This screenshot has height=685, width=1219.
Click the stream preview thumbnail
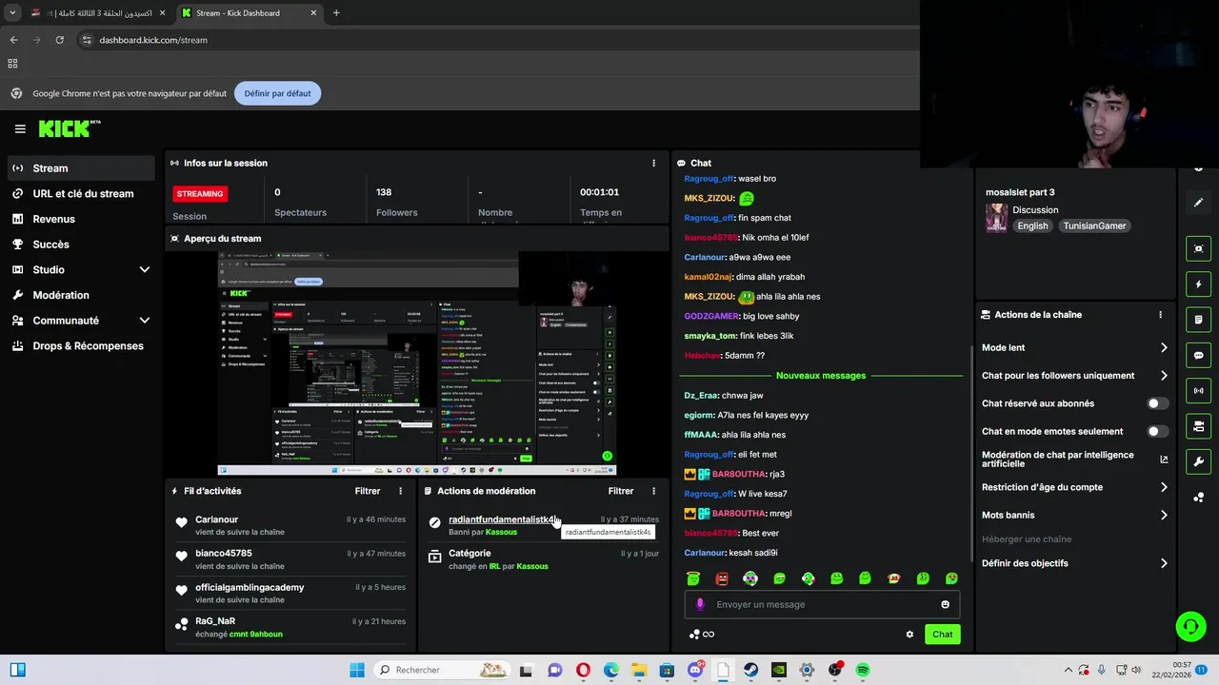(x=417, y=363)
